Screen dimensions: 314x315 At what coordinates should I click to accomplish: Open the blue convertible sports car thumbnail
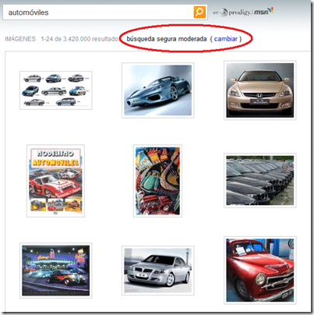(158, 90)
